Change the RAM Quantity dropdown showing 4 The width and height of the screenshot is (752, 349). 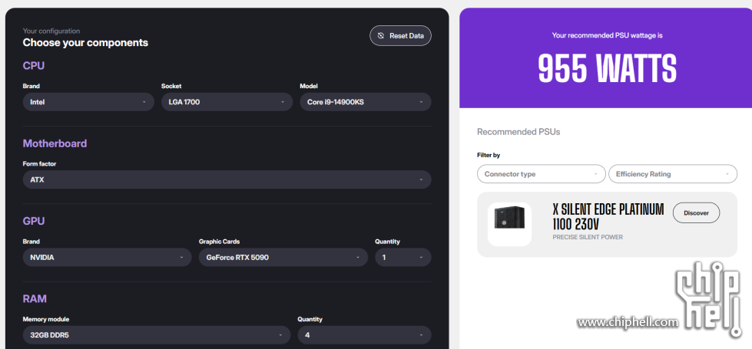tap(364, 335)
